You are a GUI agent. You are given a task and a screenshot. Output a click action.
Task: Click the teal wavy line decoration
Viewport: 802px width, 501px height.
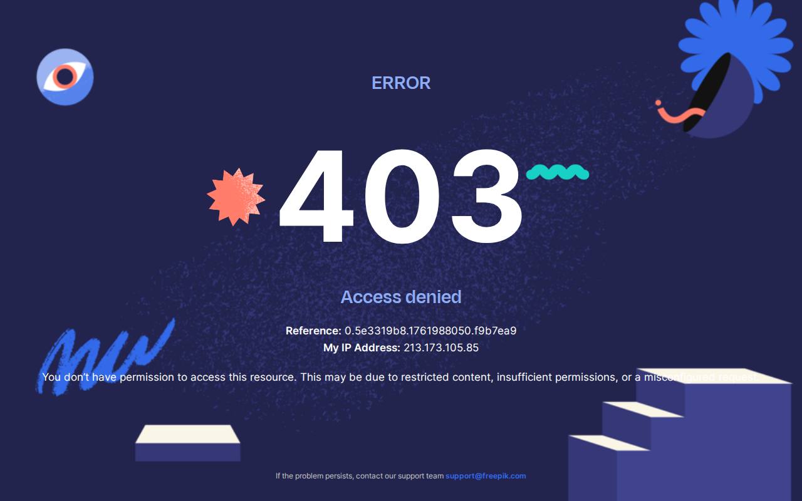[558, 172]
